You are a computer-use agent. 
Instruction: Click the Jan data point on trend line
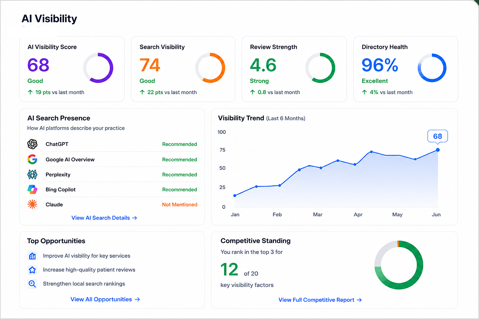pos(235,195)
